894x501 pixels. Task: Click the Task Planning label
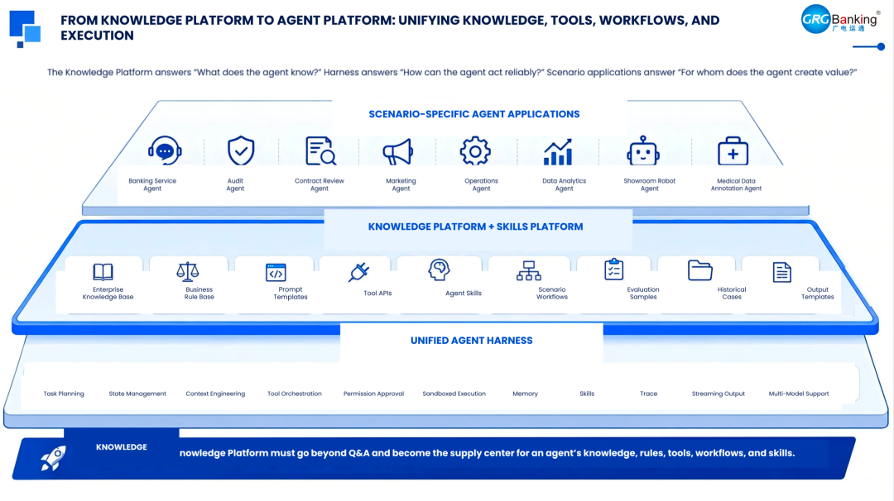64,394
